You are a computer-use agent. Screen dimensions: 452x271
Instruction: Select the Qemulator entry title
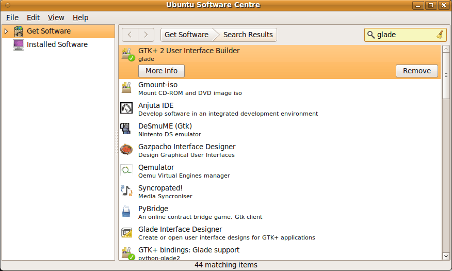point(156,167)
